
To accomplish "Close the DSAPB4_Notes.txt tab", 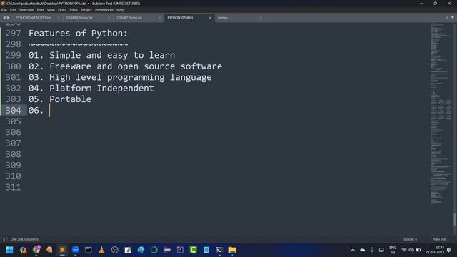I will 109,18.
